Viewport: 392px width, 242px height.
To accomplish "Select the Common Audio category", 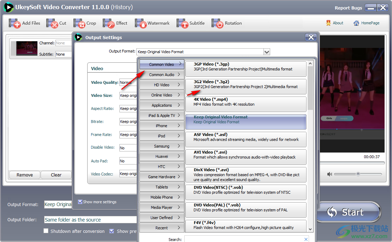I will tap(162, 74).
